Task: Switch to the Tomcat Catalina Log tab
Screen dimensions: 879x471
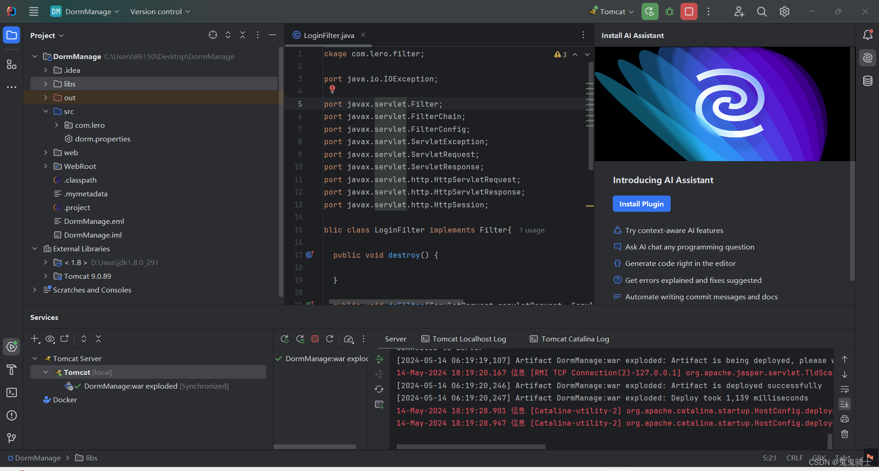Action: (570, 339)
